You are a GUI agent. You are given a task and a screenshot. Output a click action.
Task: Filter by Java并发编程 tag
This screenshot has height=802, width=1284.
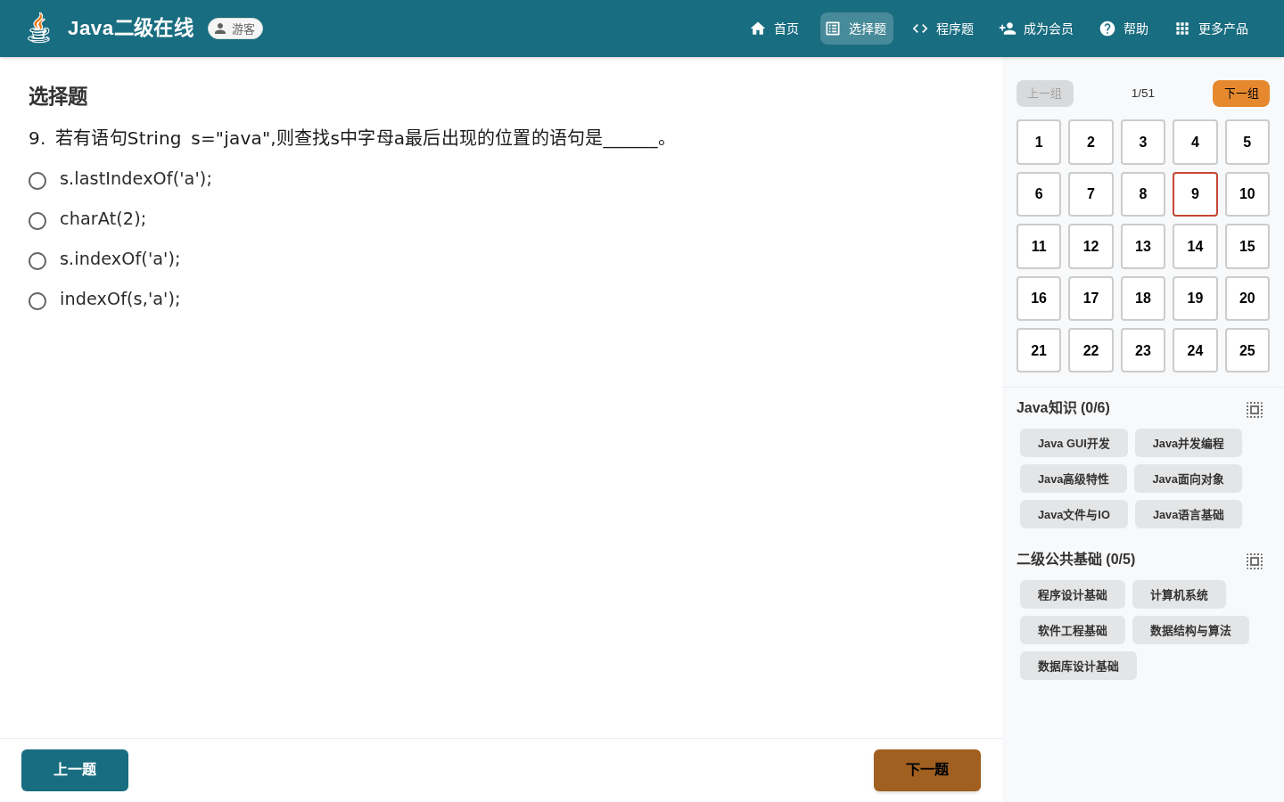1189,443
